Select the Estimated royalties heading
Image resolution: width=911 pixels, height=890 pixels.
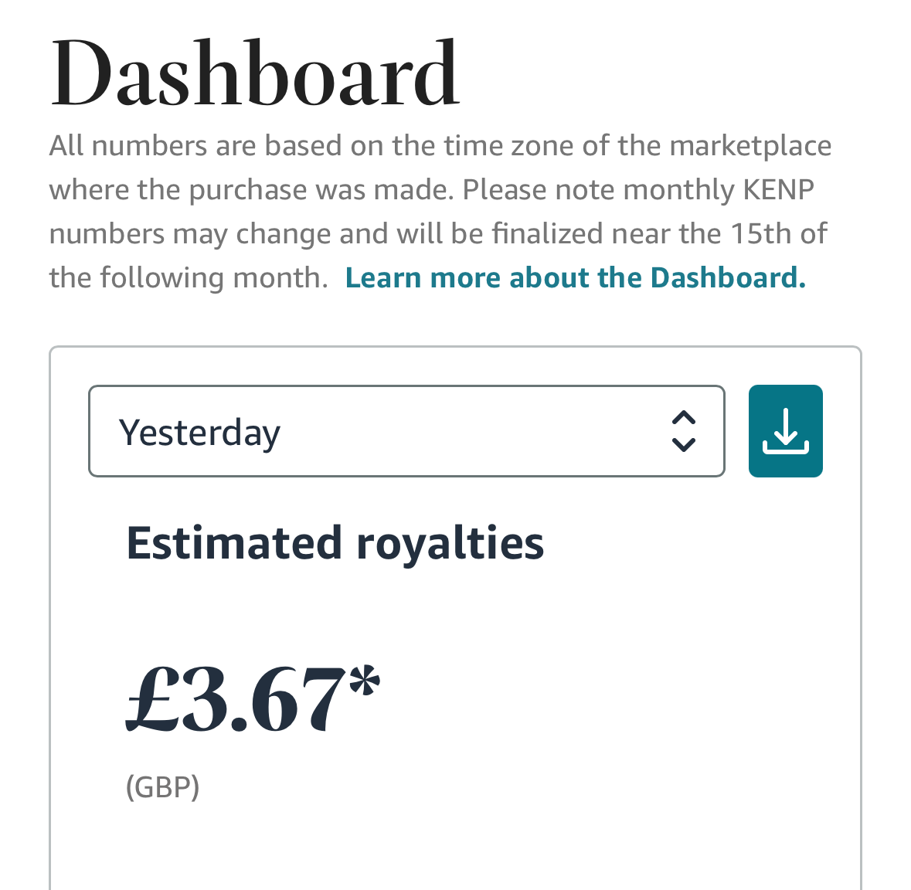[335, 544]
